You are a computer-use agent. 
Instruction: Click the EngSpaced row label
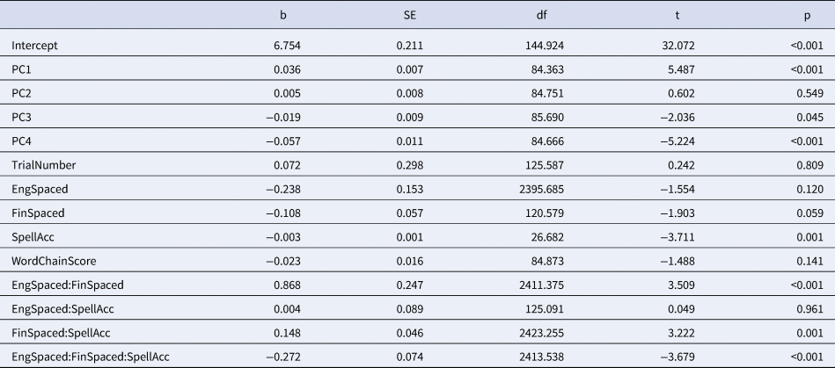40,190
